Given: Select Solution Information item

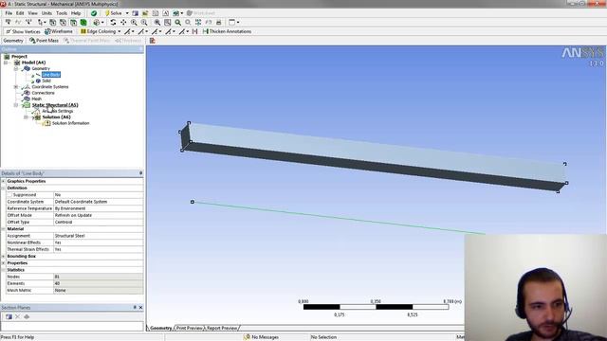Looking at the screenshot, I should [x=70, y=123].
